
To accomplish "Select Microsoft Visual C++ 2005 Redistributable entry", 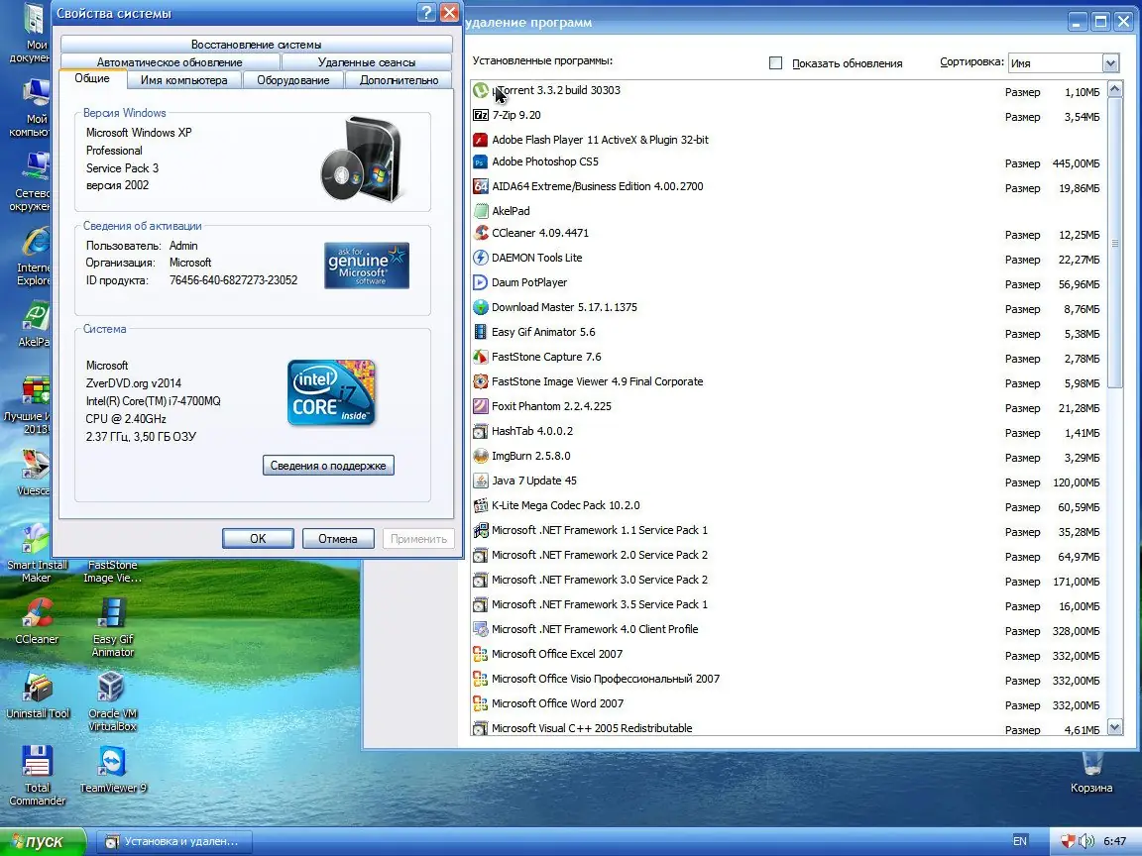I will 787,728.
